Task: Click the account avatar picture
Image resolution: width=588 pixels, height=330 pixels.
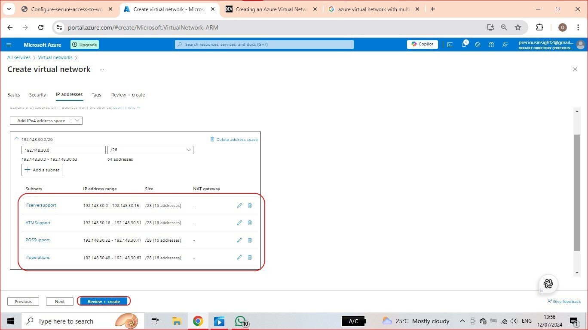Action: click(581, 45)
